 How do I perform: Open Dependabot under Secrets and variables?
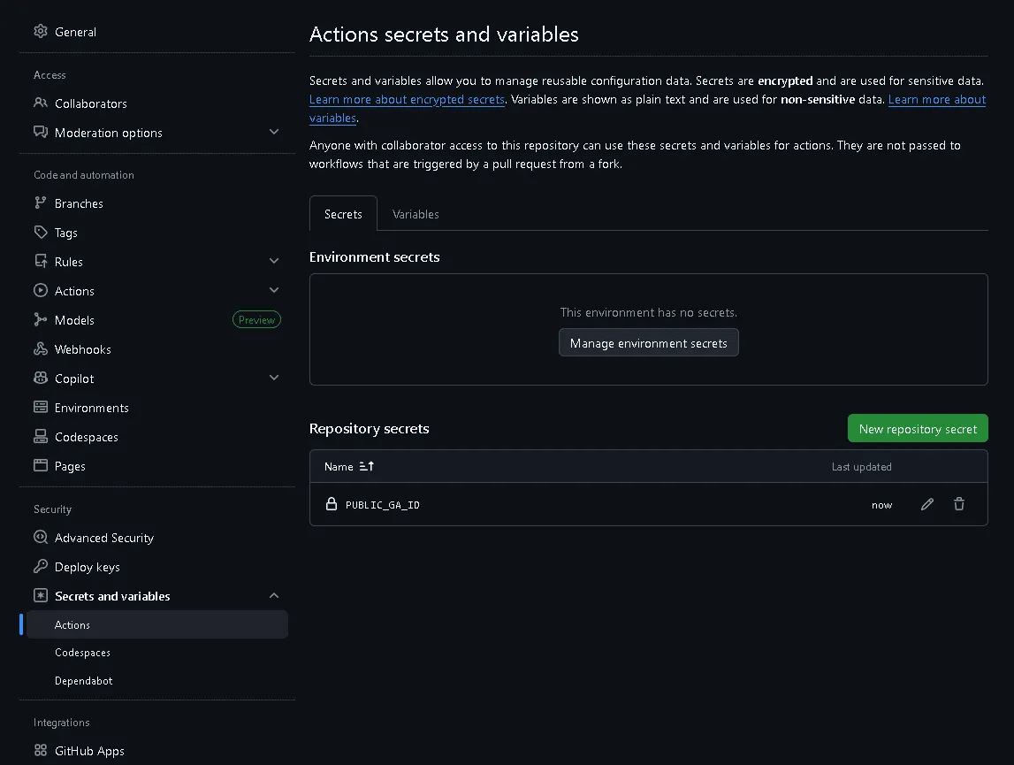pyautogui.click(x=84, y=681)
